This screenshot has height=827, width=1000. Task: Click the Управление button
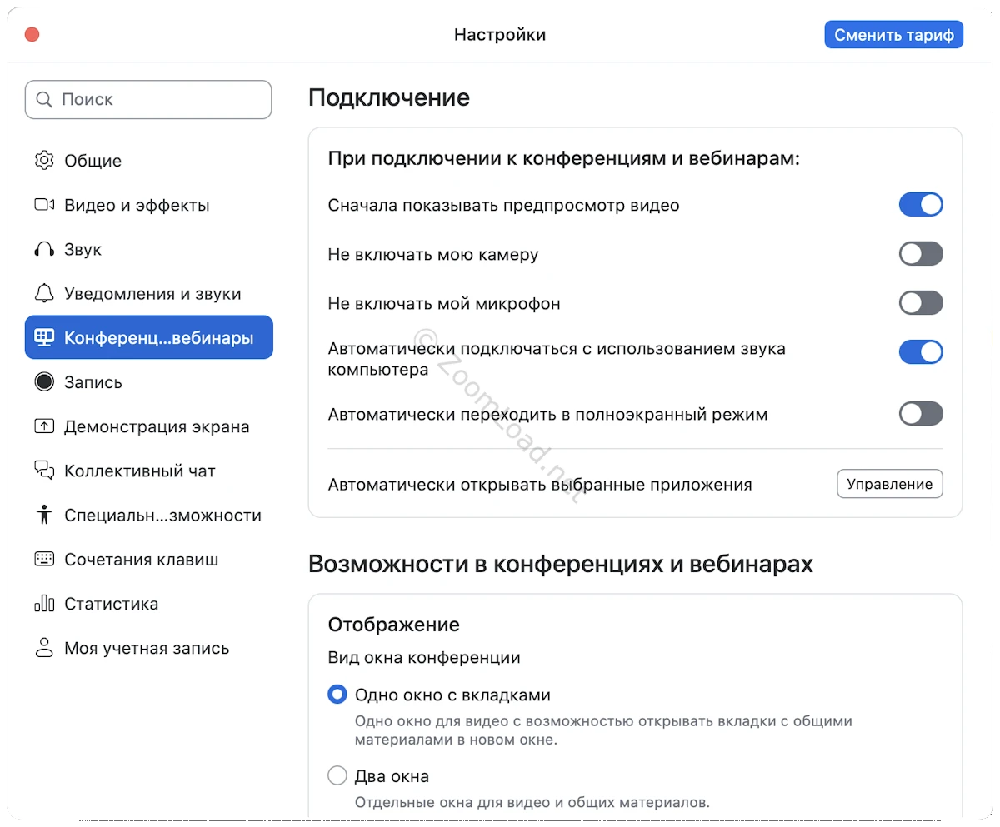pyautogui.click(x=889, y=484)
